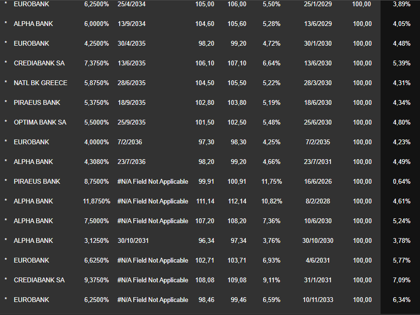The width and height of the screenshot is (420, 315).
Task: Click call date 10/6/2030
Action: click(x=318, y=221)
